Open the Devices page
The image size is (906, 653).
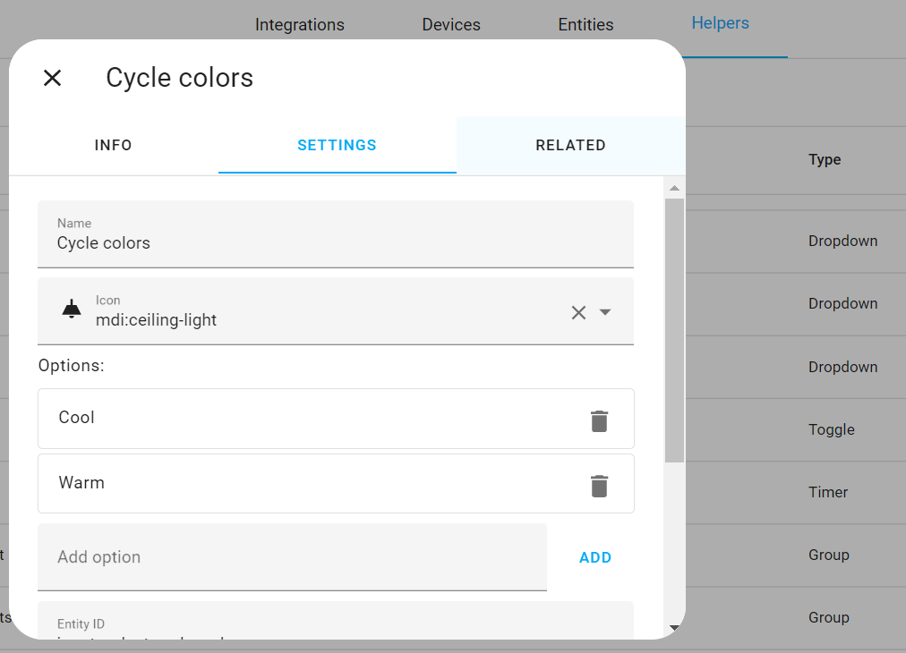pyautogui.click(x=450, y=24)
